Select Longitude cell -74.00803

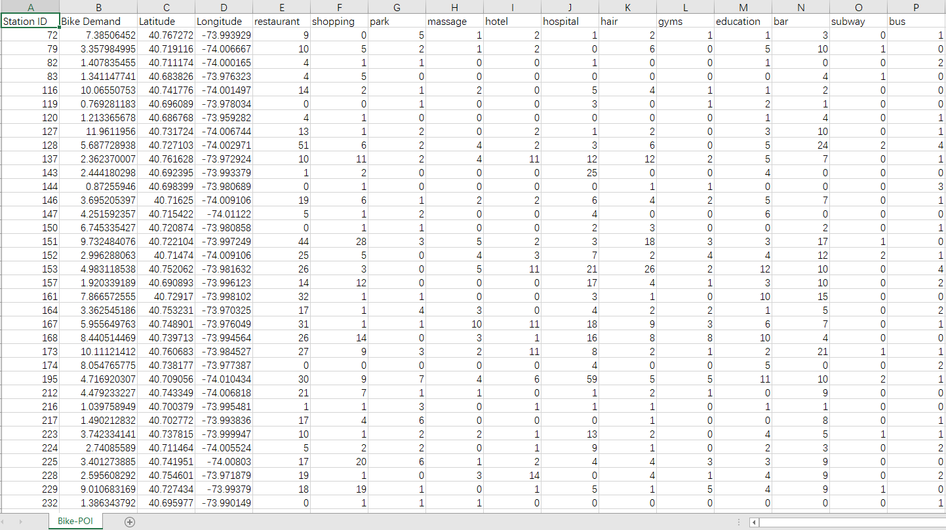[x=224, y=461]
